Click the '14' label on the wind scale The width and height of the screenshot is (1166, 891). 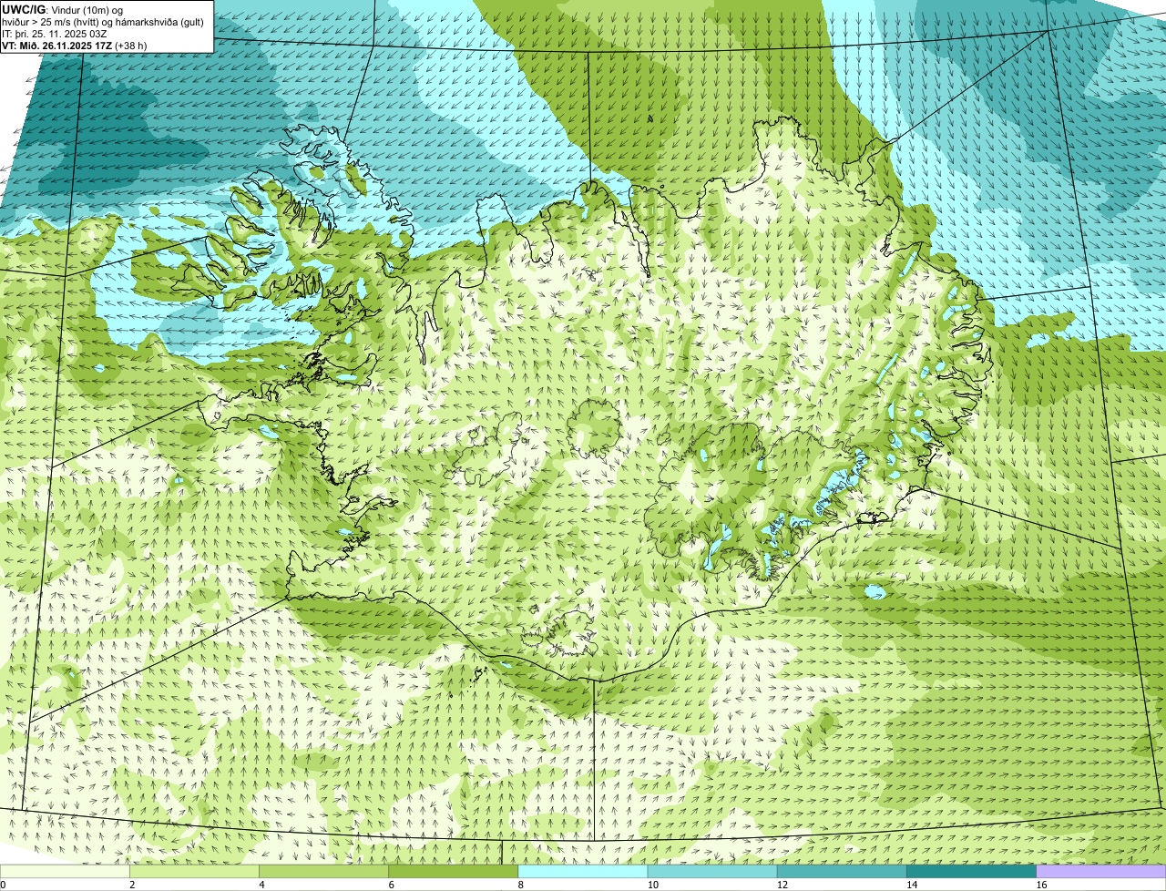tap(912, 885)
